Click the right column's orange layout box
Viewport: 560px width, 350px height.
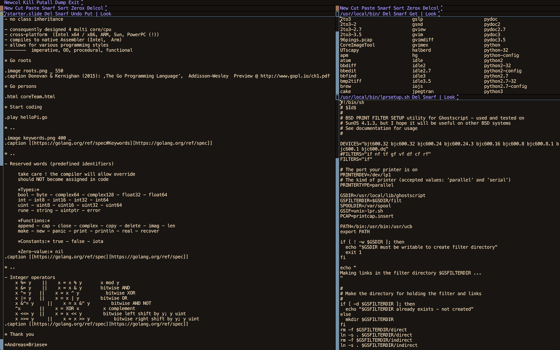point(337,8)
